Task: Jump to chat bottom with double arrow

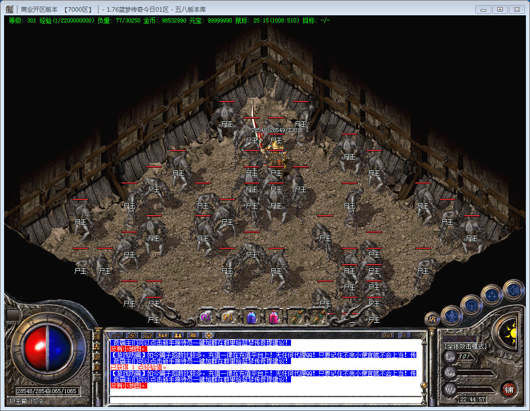Action: (423, 401)
